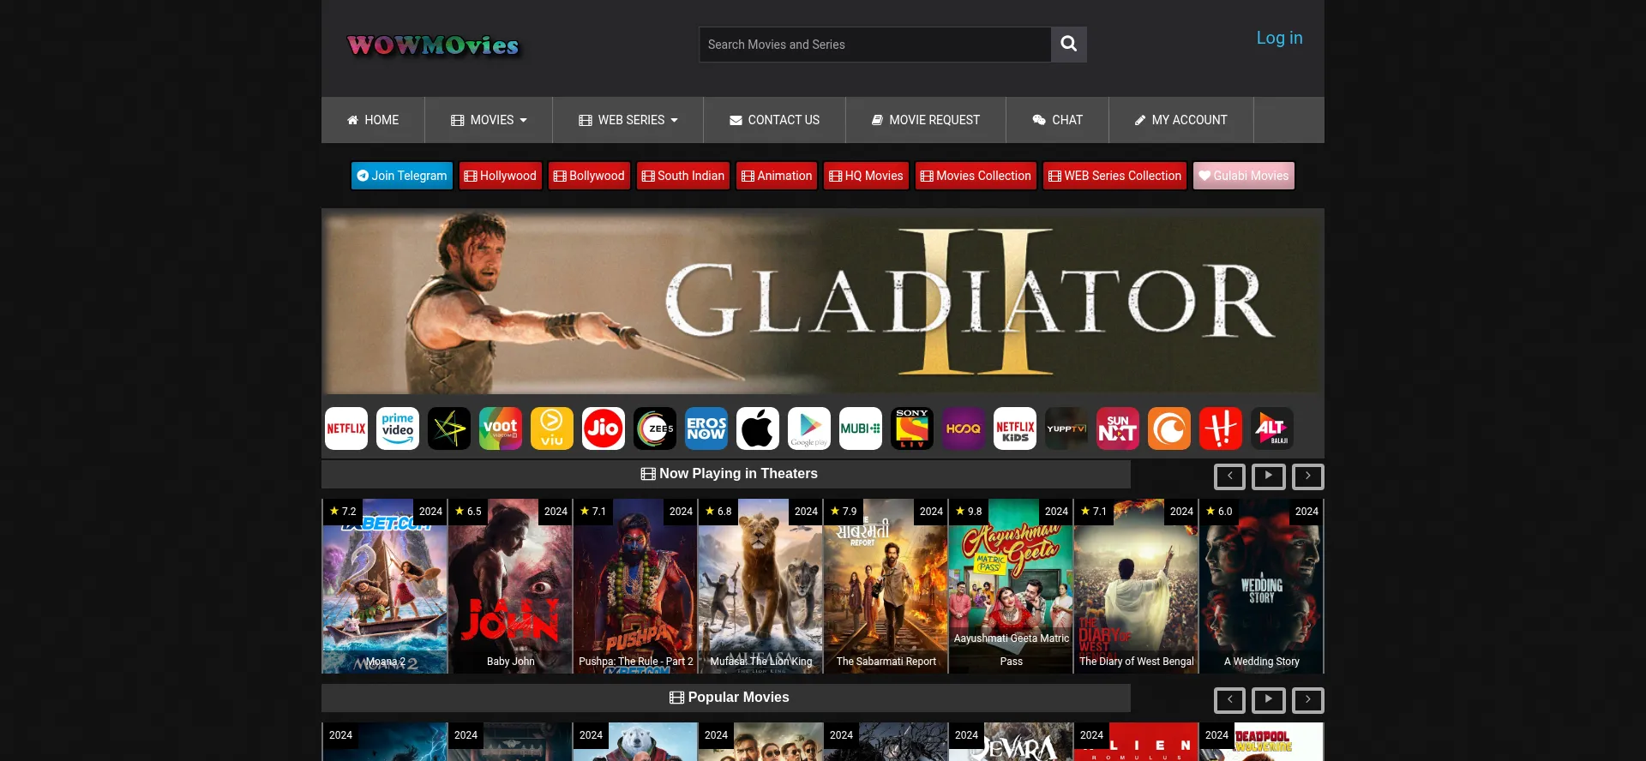Click the Search Movies and Series field
The height and width of the screenshot is (761, 1646).
[x=875, y=45]
